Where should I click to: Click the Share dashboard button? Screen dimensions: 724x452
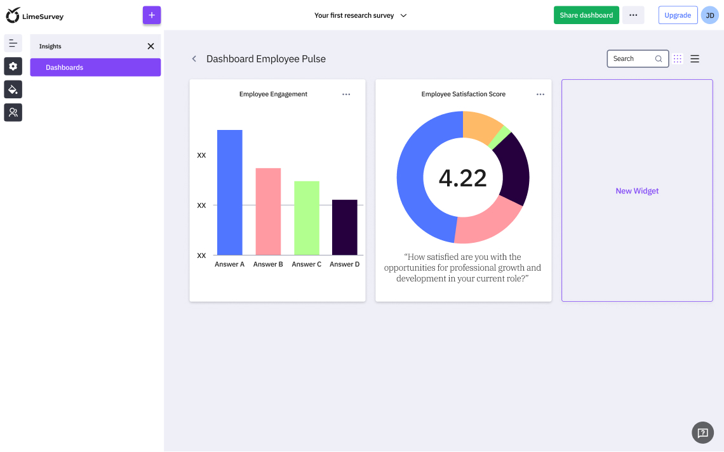point(586,15)
